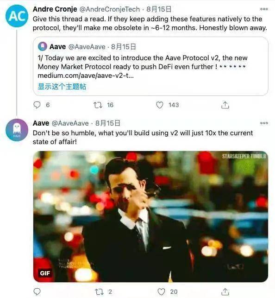Open Aave ghost avatar on reply tweet
This screenshot has width=275, height=298.
click(17, 130)
